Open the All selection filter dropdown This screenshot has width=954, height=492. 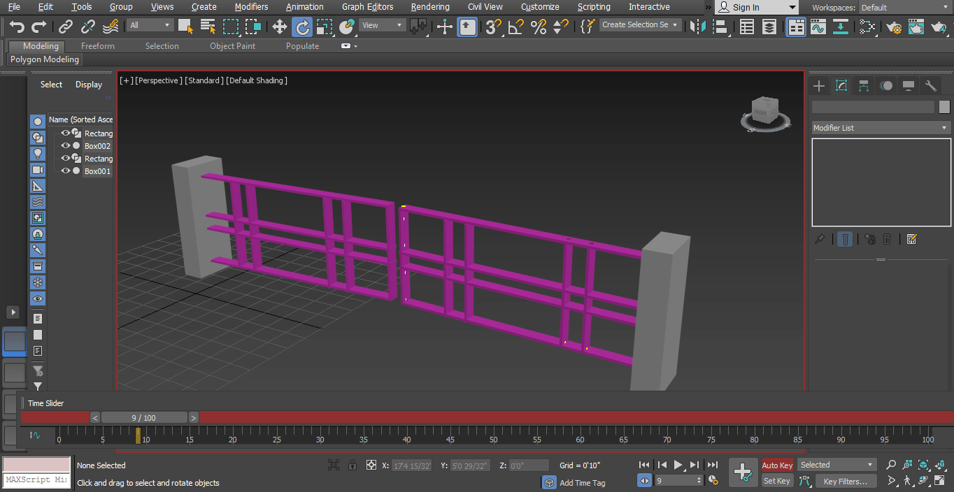point(149,24)
